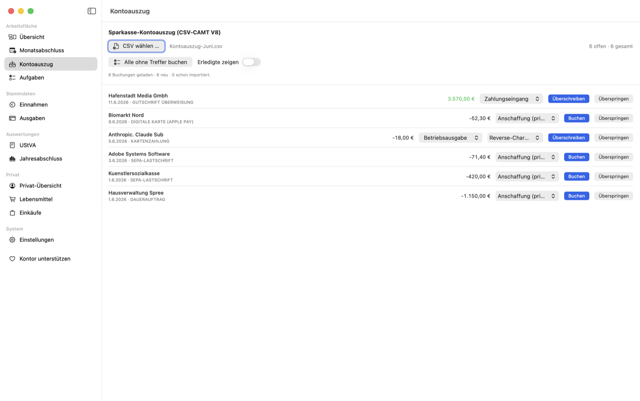The width and height of the screenshot is (640, 401).
Task: Open Betriebsausgabe dropdown for Anthropic row
Action: pos(450,138)
